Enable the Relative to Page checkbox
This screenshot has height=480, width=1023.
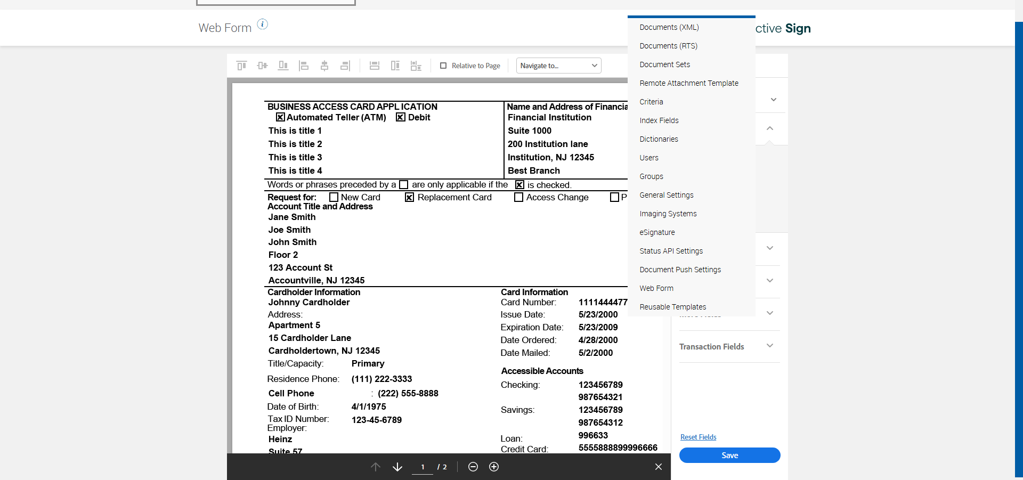(443, 66)
